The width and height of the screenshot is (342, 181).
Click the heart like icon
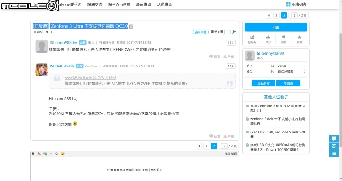[x=284, y=37]
